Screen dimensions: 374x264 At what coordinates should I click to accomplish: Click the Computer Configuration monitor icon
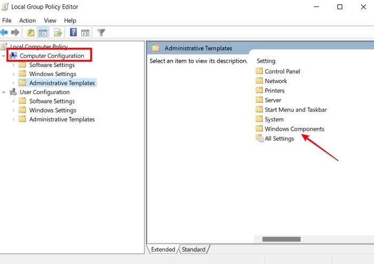(13, 56)
